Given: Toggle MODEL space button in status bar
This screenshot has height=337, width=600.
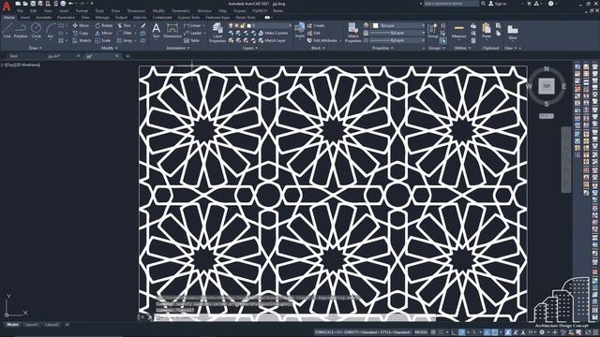Looking at the screenshot, I should pyautogui.click(x=421, y=332).
